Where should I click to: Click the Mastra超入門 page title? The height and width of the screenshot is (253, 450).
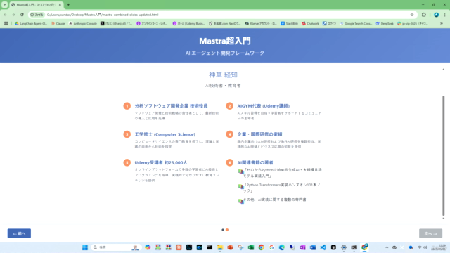pyautogui.click(x=225, y=41)
